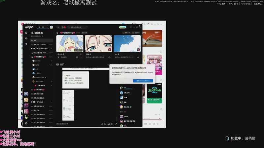Open 三角洲分篮信息 channel
The height and width of the screenshot is (148, 264).
[42, 98]
